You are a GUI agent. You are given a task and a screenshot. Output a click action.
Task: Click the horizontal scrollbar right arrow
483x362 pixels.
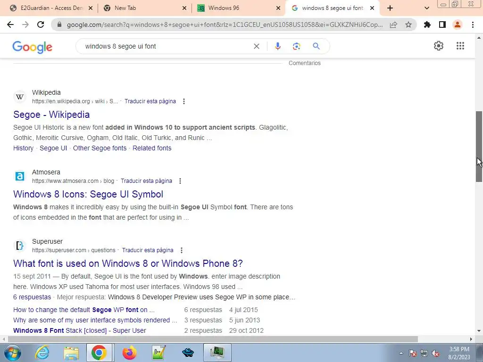click(471, 339)
